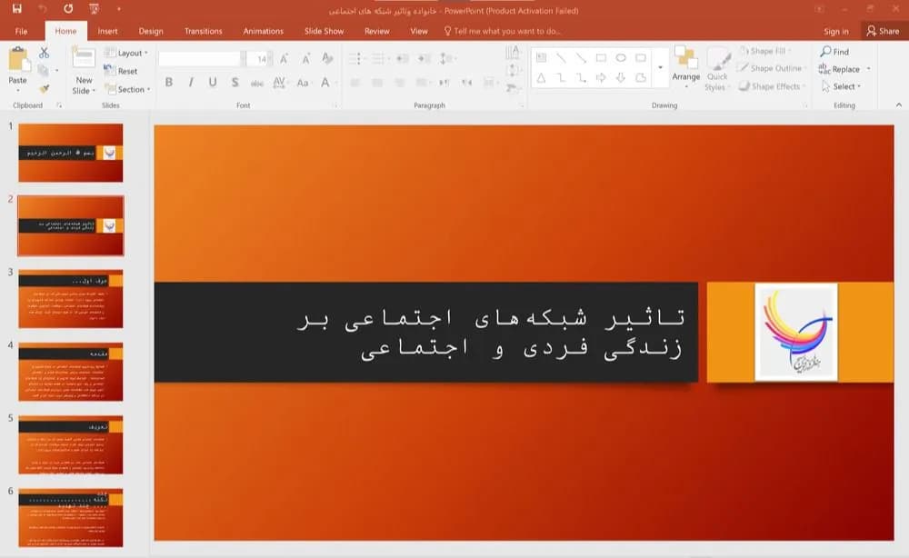Viewport: 909px width, 558px height.
Task: Click the Shape Fill button
Action: coord(765,51)
